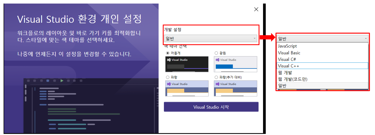The image size is (375, 135).
Task: Click the 개발 설정 label
Action: (x=173, y=30)
